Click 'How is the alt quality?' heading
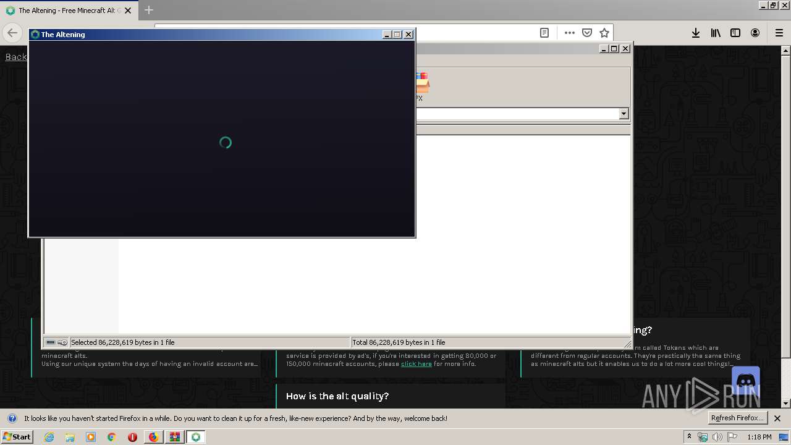 (x=337, y=396)
